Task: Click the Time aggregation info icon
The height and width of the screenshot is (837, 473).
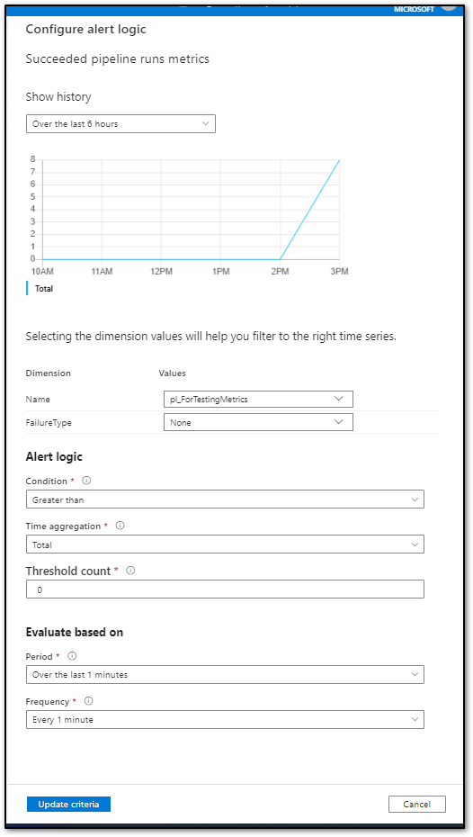Action: click(x=120, y=526)
